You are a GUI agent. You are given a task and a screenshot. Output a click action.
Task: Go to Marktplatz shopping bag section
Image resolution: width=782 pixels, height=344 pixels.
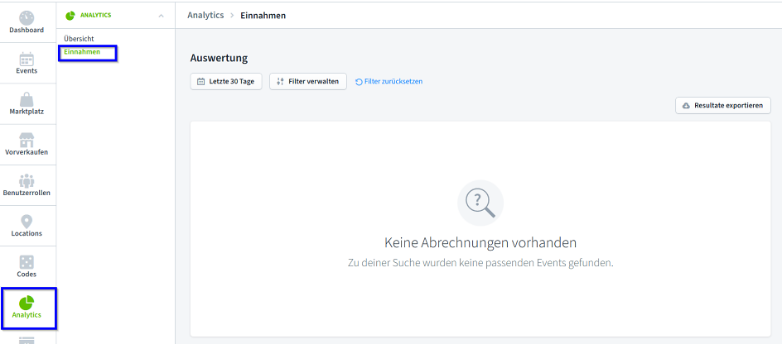(x=27, y=104)
